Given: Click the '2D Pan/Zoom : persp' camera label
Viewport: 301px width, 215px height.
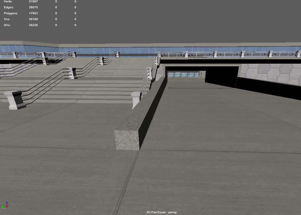Looking at the screenshot, I should tap(162, 212).
